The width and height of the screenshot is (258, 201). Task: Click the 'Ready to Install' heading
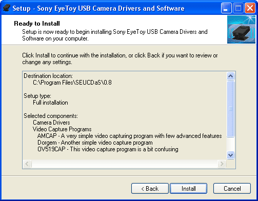click(x=37, y=24)
